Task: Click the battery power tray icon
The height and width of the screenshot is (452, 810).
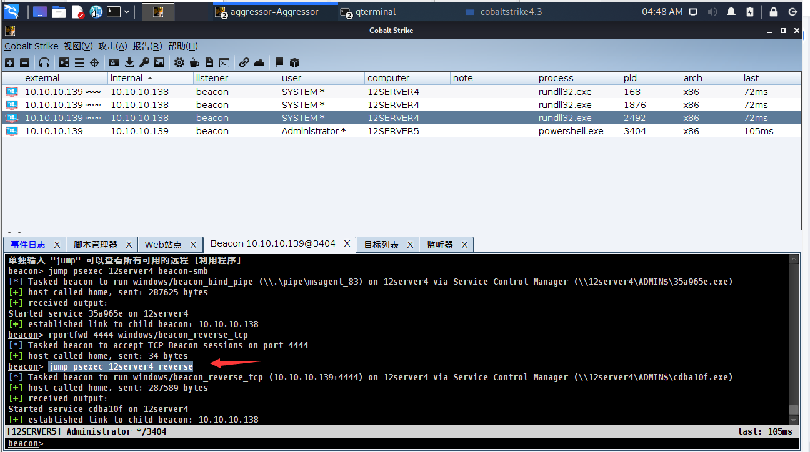Action: 750,11
